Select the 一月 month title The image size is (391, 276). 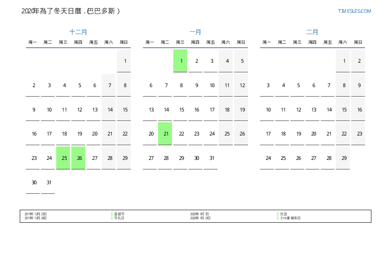(195, 32)
